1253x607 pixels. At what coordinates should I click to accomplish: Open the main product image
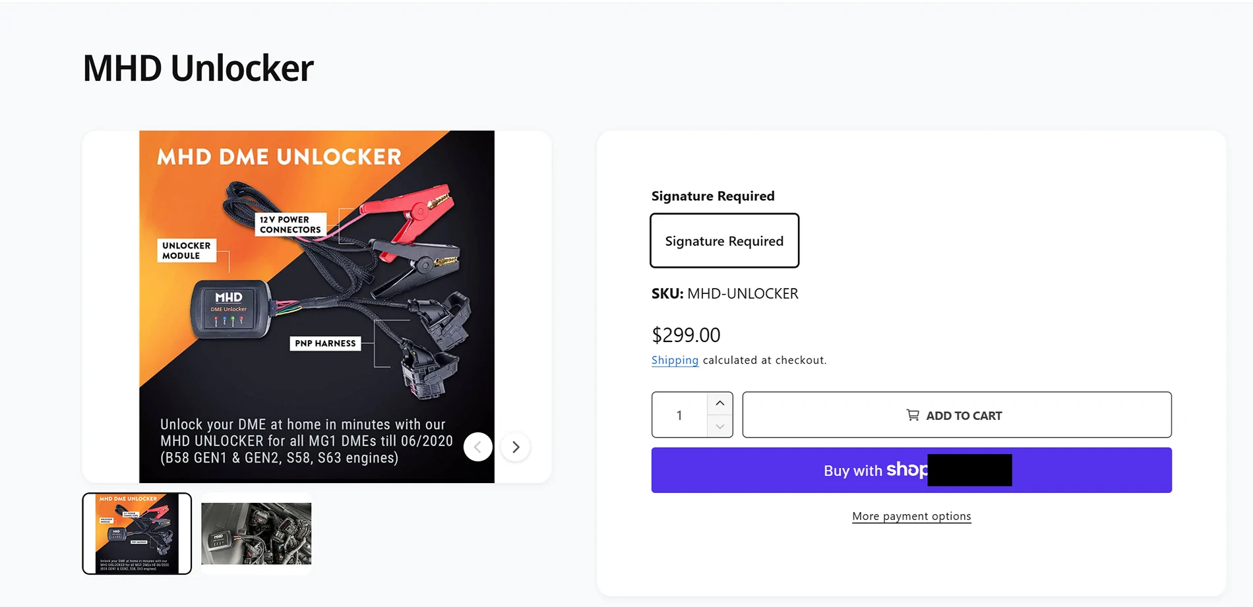pos(317,306)
